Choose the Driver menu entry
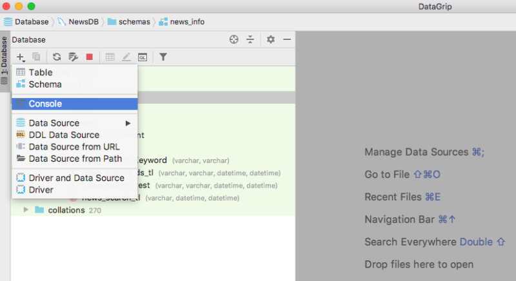516x281 pixels. tap(74, 189)
